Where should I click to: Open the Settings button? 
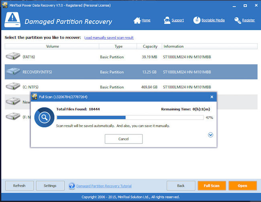pos(50,186)
